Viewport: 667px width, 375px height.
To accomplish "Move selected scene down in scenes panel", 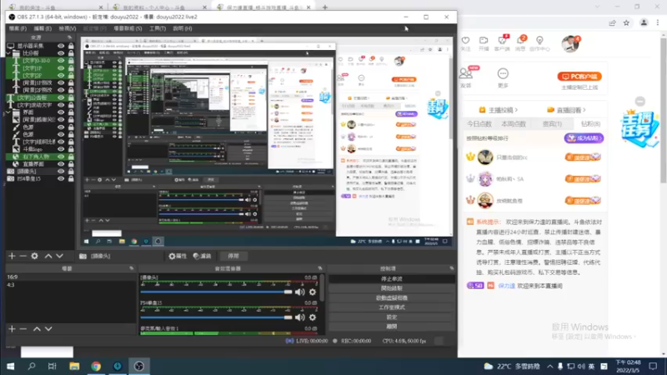I will click(48, 328).
